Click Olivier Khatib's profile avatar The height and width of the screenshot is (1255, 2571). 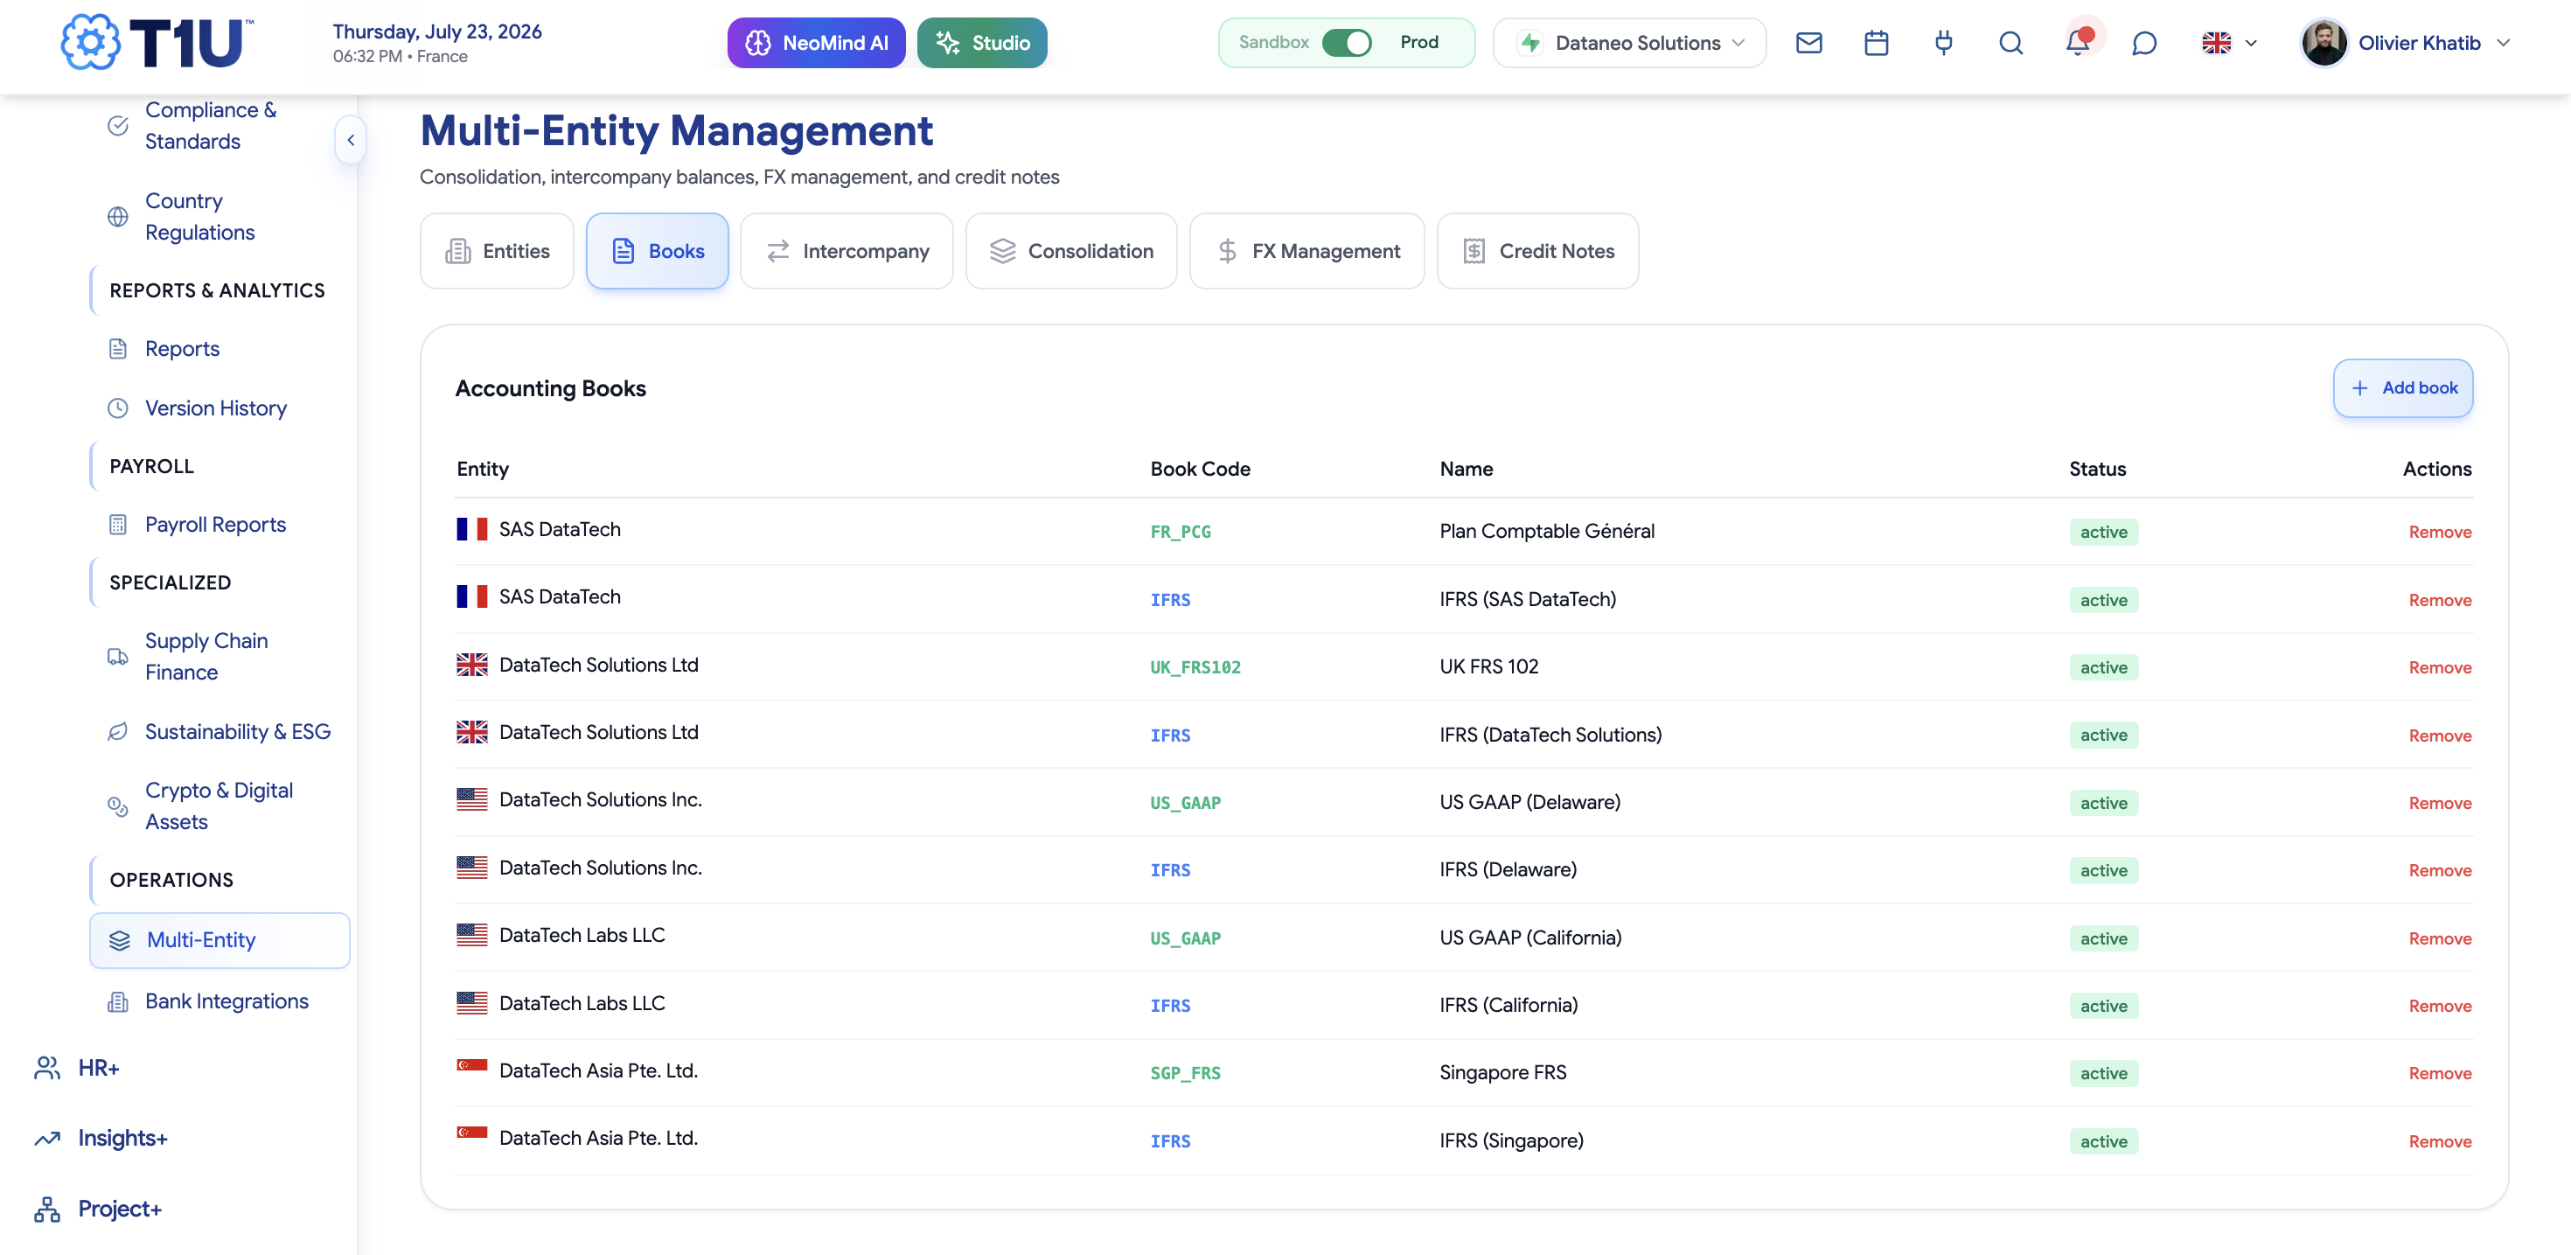pyautogui.click(x=2324, y=43)
